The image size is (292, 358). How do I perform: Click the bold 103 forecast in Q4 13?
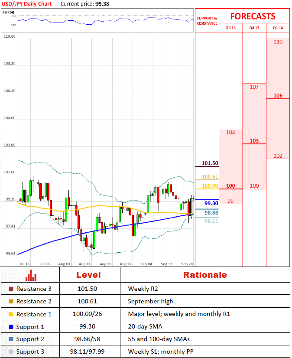tap(254, 141)
